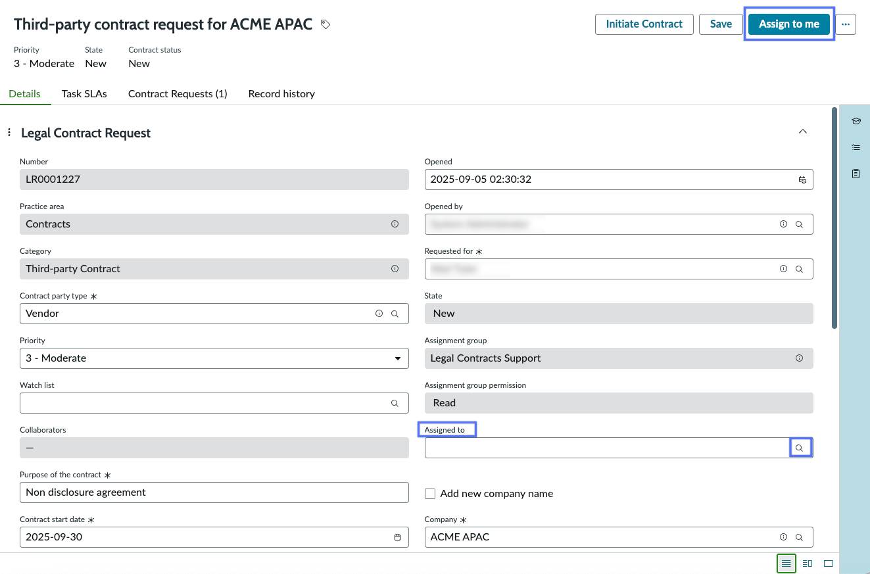Click the header Priority value 3 - Moderate

[x=44, y=64]
